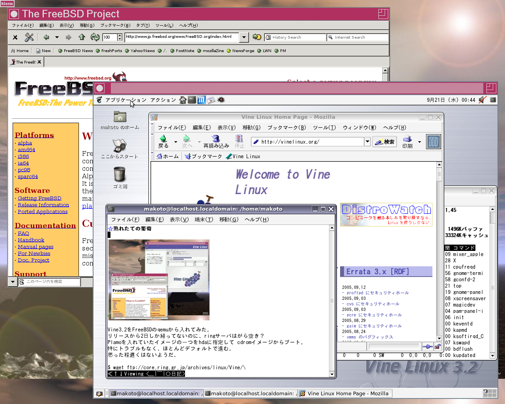Open the tools wrench icon in FreeBSD browser
This screenshot has height=404, width=505.
29,37
